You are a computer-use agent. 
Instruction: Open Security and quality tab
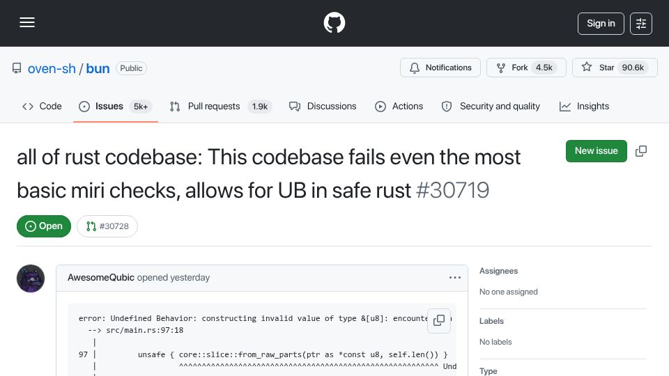pos(491,106)
